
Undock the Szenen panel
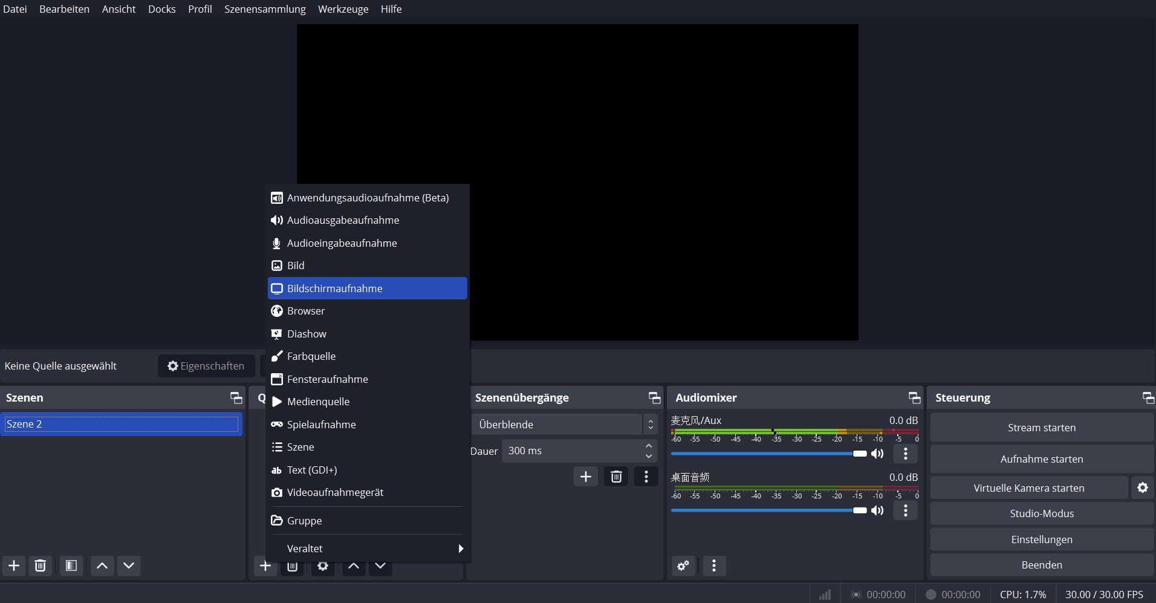[x=236, y=397]
